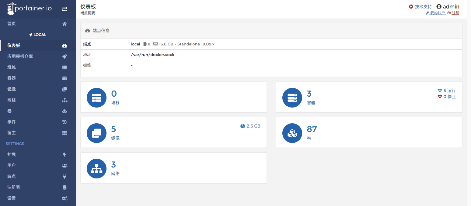Click the dashboard gauge icon beside 仪表板

64,46
